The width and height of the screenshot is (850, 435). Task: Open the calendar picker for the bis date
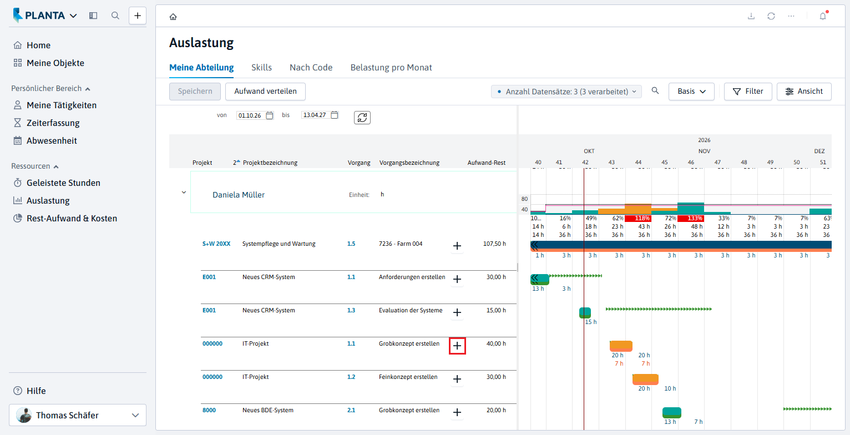click(335, 115)
